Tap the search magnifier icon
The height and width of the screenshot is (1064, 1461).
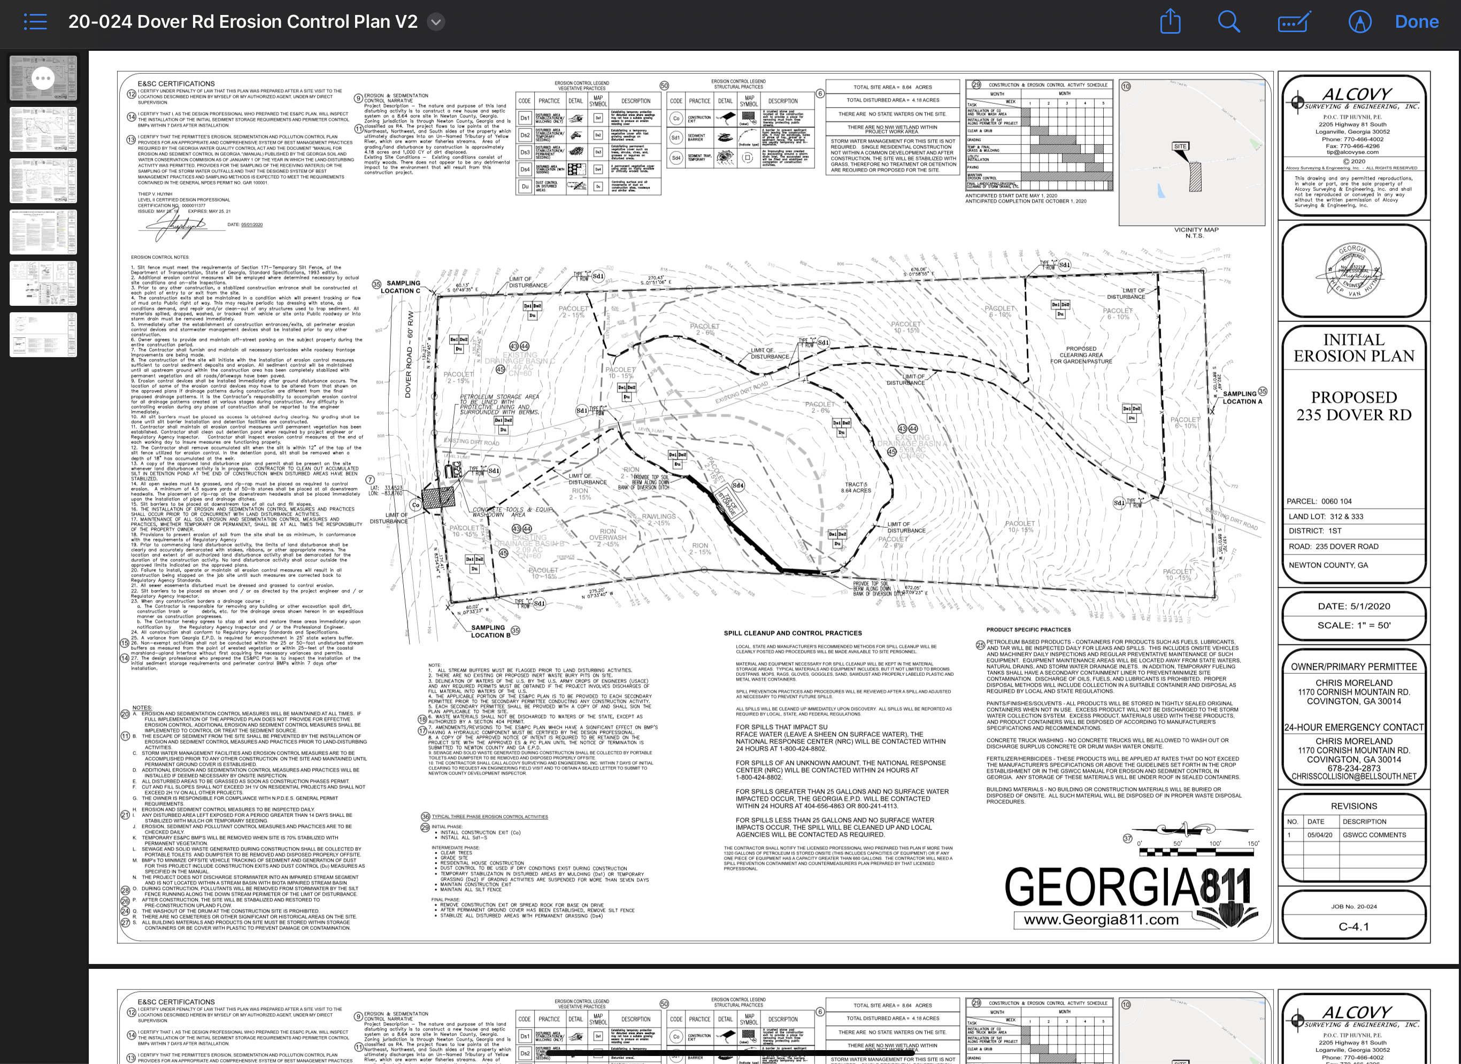pyautogui.click(x=1228, y=21)
